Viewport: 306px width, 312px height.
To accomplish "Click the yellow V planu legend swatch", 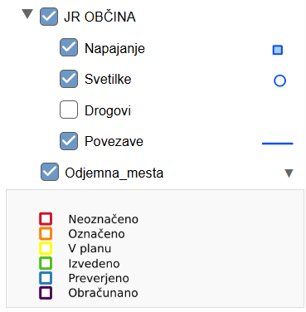I will [46, 248].
